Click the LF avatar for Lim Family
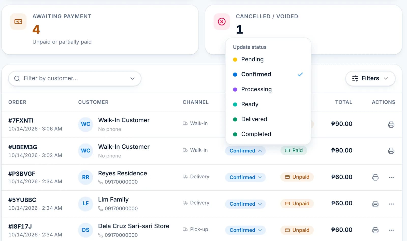The height and width of the screenshot is (241, 407). pyautogui.click(x=85, y=204)
